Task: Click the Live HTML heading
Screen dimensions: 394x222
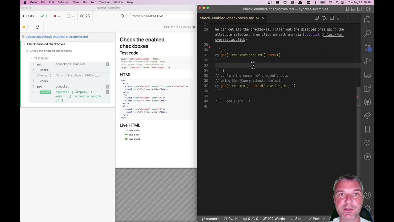Action: pyautogui.click(x=130, y=125)
